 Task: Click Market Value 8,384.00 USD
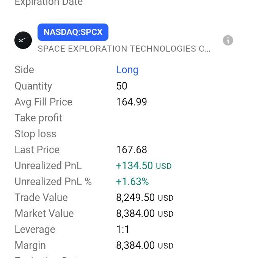click(145, 214)
